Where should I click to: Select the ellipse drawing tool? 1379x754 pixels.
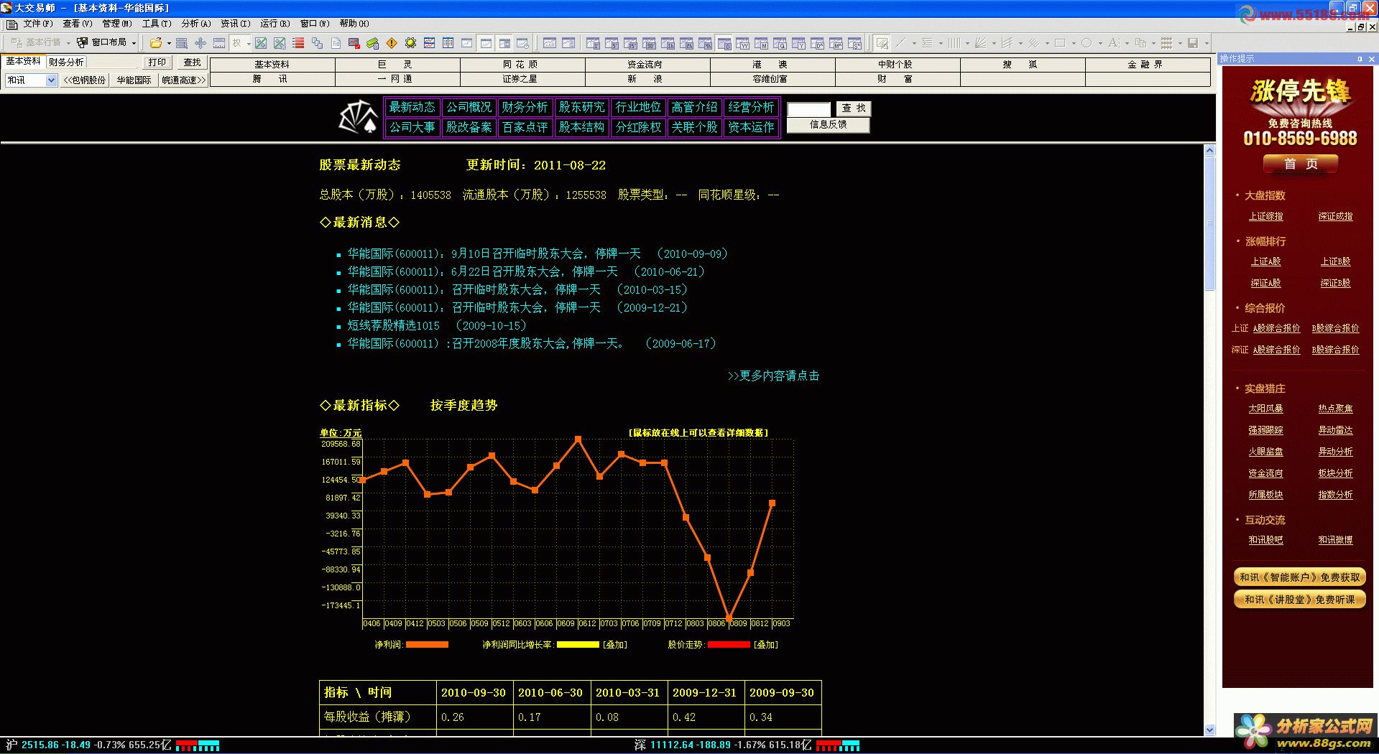pos(1087,43)
